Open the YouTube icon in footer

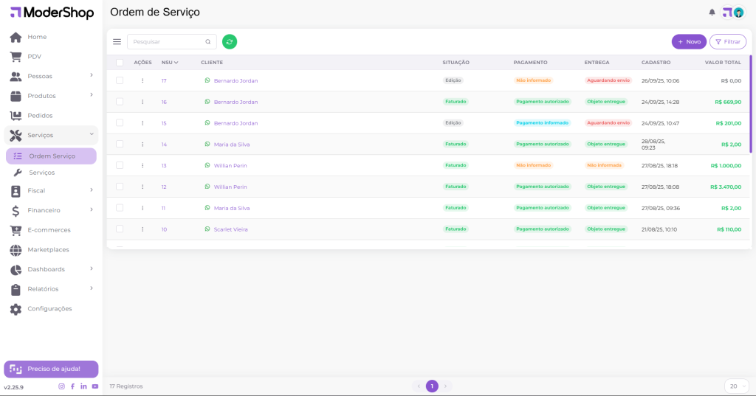(95, 386)
